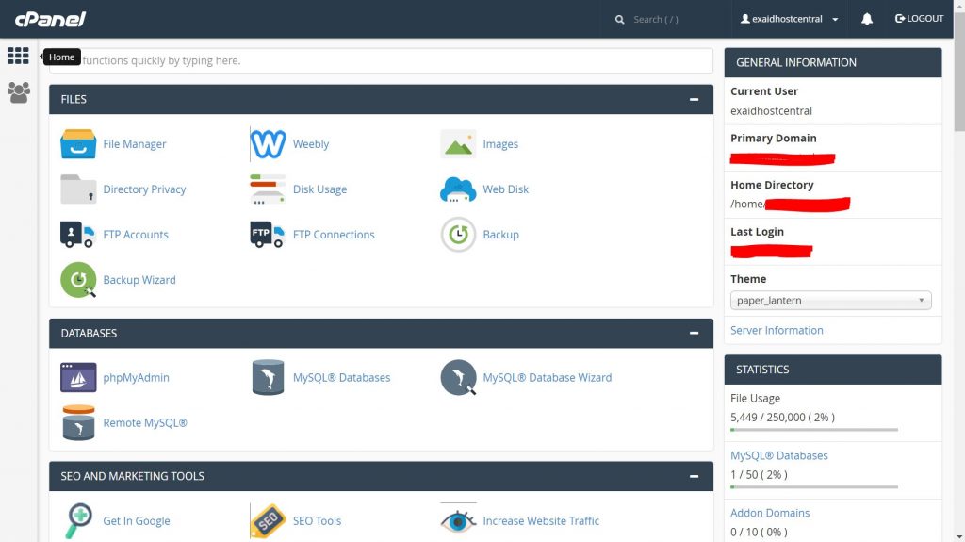Click the Remote MySQL icon
The height and width of the screenshot is (542, 965).
point(78,422)
